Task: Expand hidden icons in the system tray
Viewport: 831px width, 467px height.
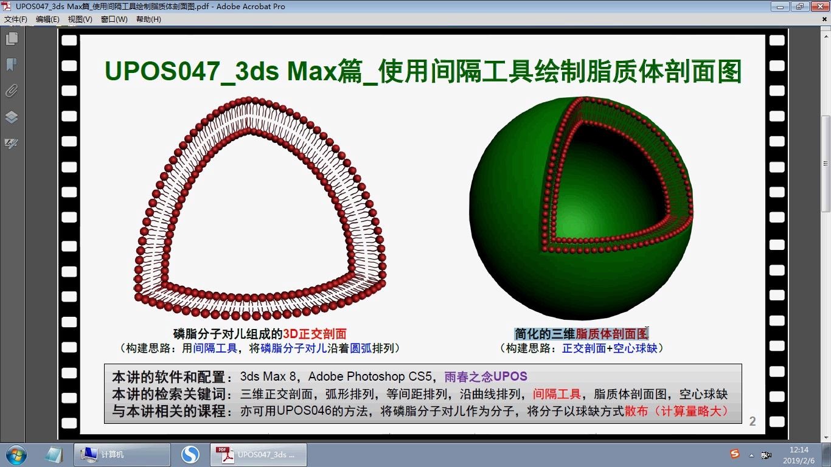Action: [x=751, y=454]
